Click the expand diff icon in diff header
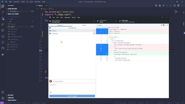Screen dimensions: 185x104 (x=167, y=25)
